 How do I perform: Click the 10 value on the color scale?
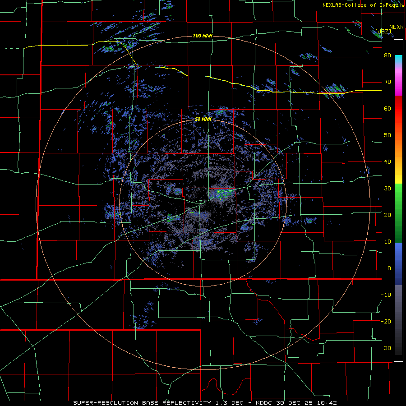[388, 242]
